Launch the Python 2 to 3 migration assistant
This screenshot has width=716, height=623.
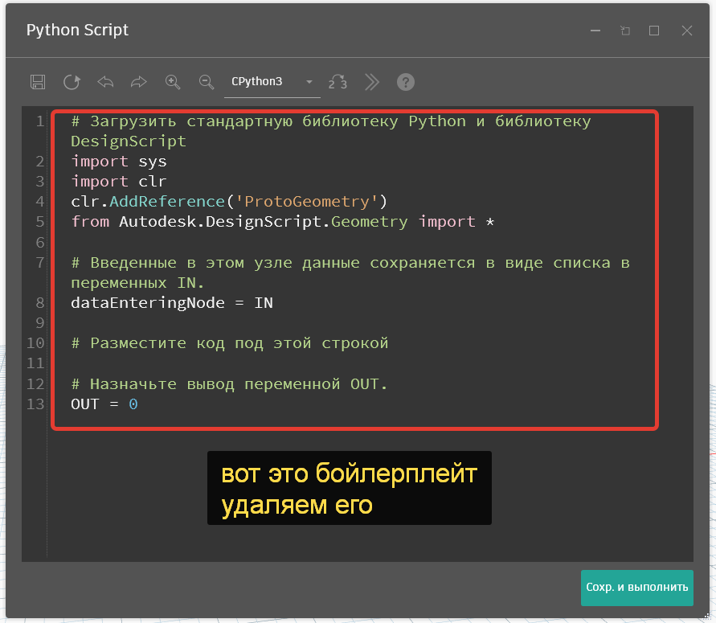(x=338, y=82)
